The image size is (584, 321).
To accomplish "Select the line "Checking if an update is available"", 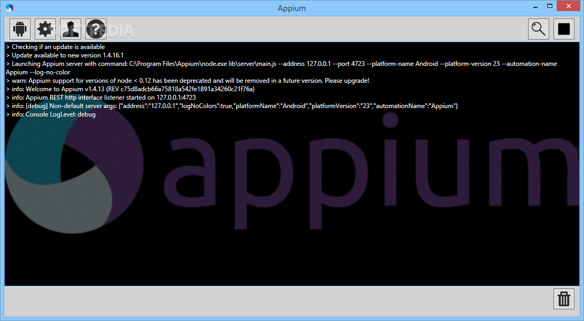I will (x=55, y=47).
